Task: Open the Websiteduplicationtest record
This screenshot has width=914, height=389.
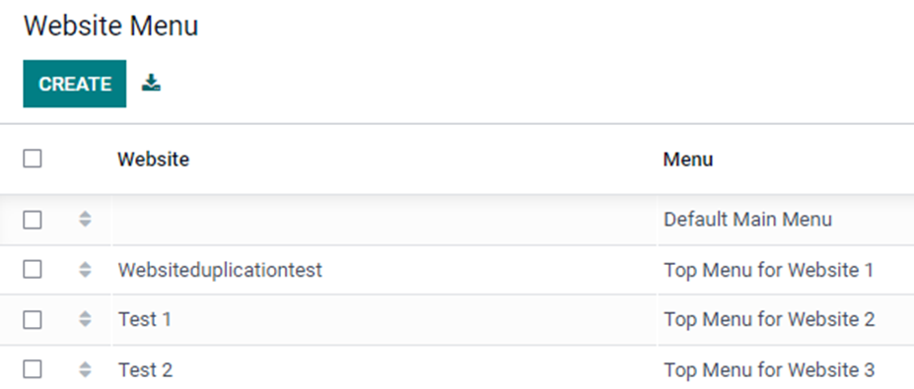Action: click(x=220, y=270)
